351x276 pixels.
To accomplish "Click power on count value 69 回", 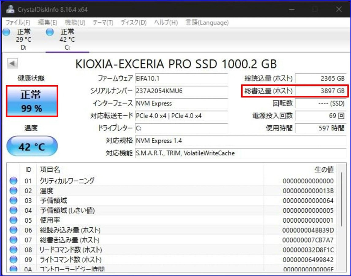I will (320, 116).
